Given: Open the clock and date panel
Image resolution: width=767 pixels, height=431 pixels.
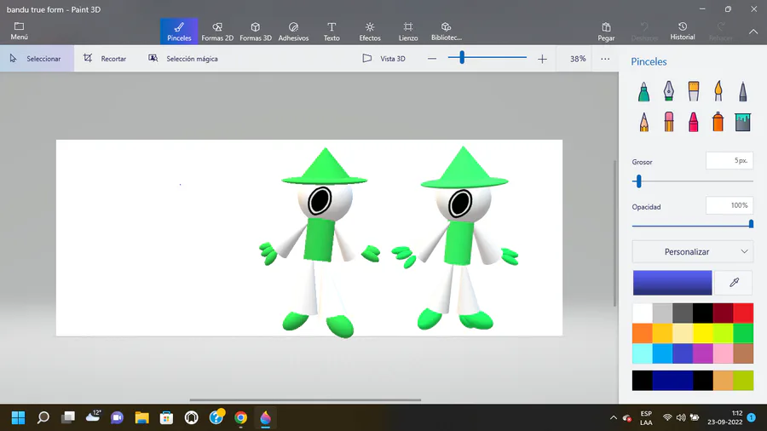Looking at the screenshot, I should (725, 418).
